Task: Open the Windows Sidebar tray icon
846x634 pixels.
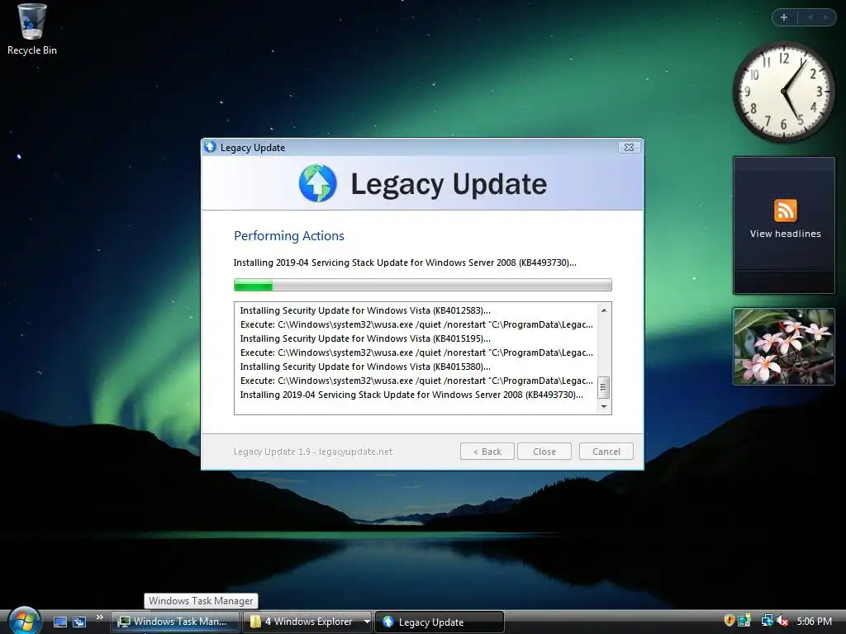Action: 744,621
